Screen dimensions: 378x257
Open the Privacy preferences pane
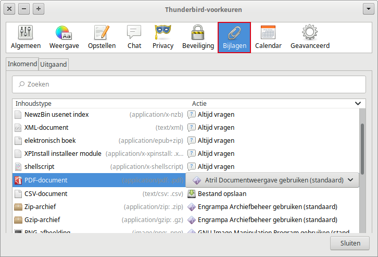tap(163, 38)
